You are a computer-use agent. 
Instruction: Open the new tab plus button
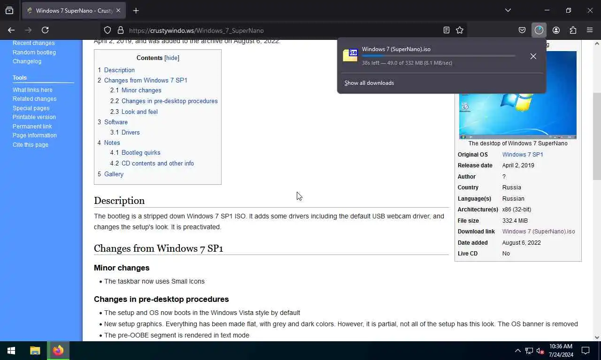point(136,10)
